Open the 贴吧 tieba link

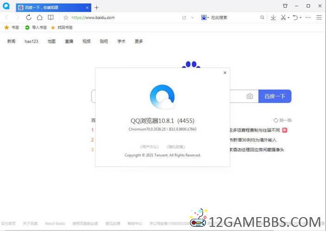pos(104,41)
